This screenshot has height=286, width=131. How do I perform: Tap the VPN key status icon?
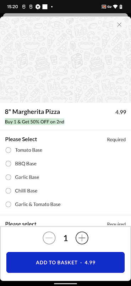click(x=109, y=7)
